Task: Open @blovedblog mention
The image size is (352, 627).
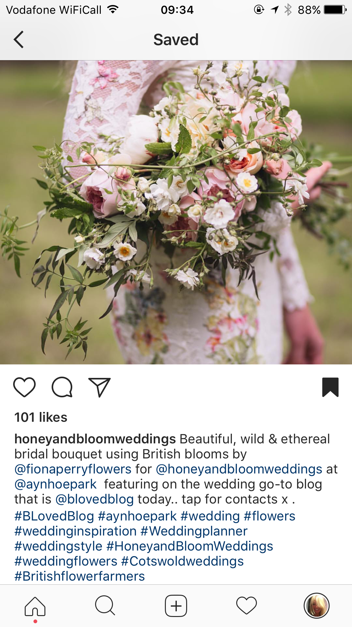Action: 94,499
